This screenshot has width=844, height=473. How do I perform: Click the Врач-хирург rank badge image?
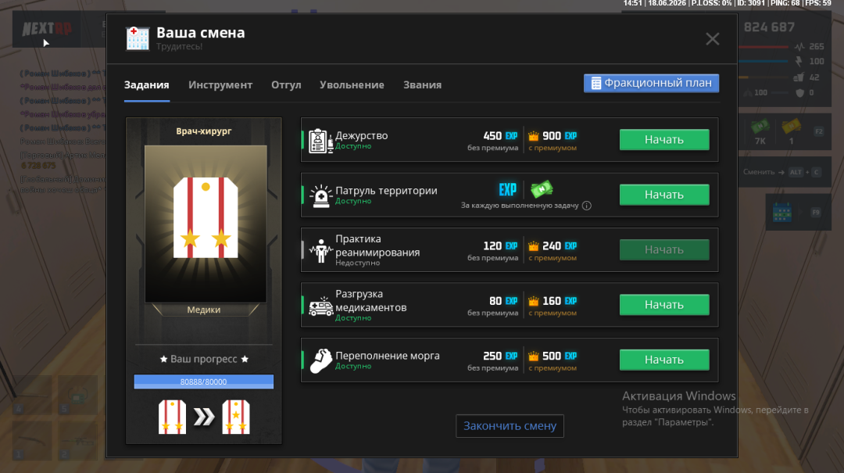point(206,224)
